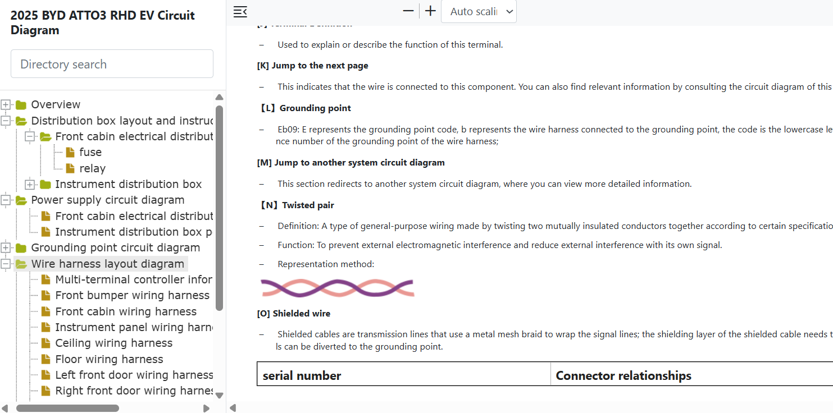
Task: Click the folder icon beside Overview
Action: tap(21, 104)
